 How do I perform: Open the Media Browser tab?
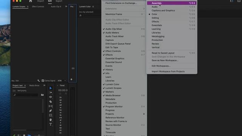point(34,85)
